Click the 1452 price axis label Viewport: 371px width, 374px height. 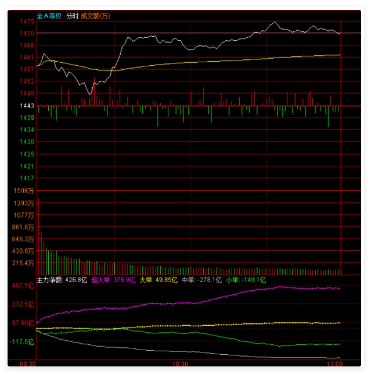27,81
